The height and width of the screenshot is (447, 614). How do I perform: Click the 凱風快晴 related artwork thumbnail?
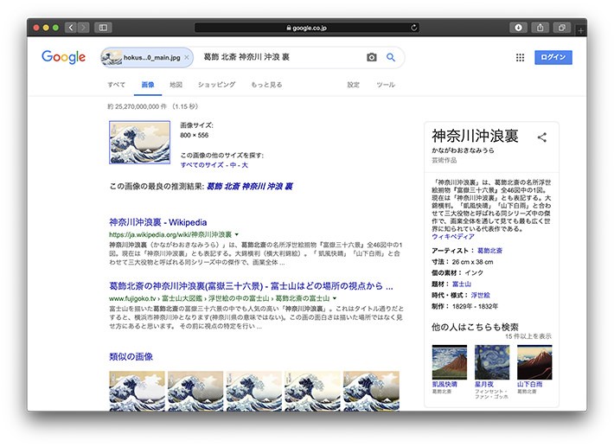pos(449,362)
